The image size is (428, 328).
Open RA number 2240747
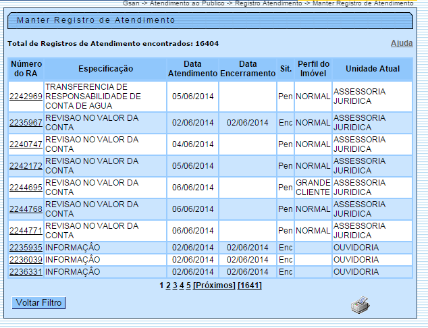tap(26, 144)
